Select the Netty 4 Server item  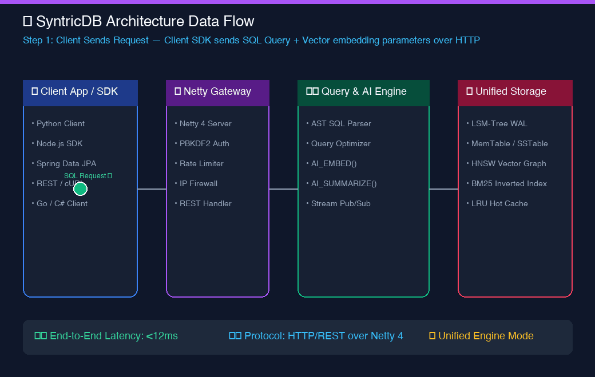pyautogui.click(x=203, y=123)
